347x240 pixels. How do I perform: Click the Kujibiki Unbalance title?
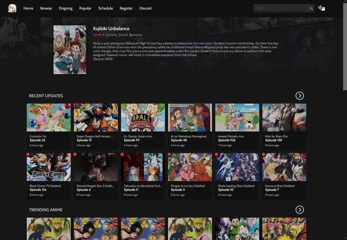[x=111, y=28]
